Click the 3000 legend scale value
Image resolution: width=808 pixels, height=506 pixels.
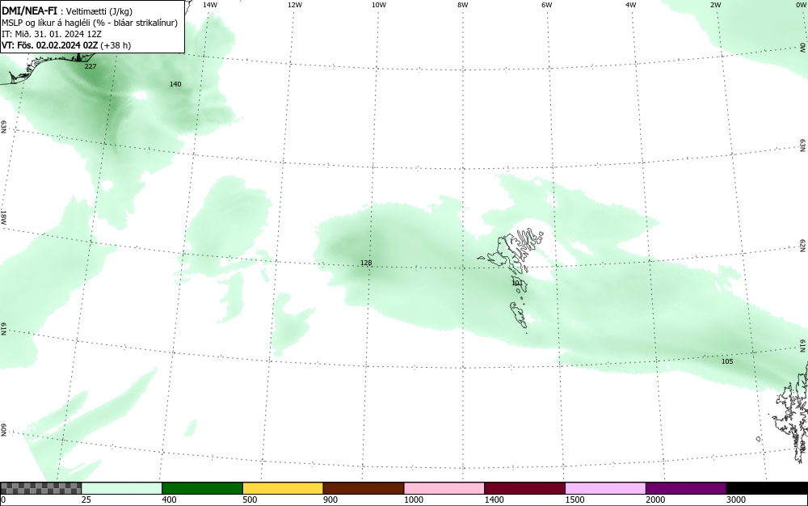[736, 500]
